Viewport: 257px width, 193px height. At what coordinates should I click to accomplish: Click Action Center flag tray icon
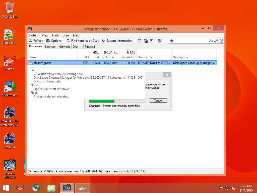click(221, 188)
